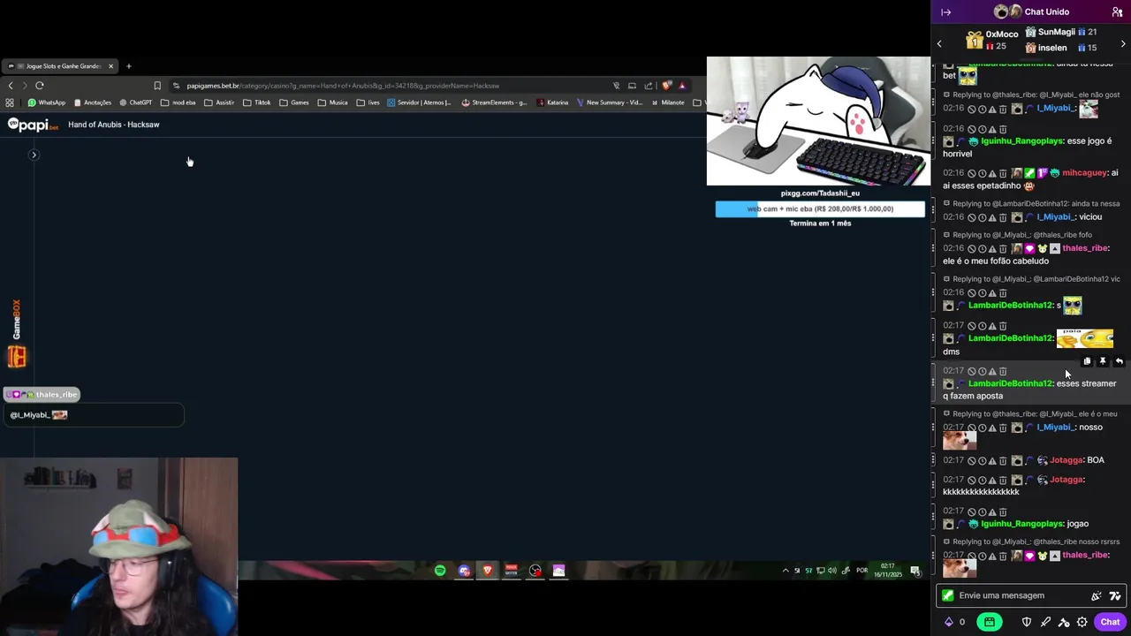Claim the green channel points chest
1131x636 pixels.
(990, 622)
